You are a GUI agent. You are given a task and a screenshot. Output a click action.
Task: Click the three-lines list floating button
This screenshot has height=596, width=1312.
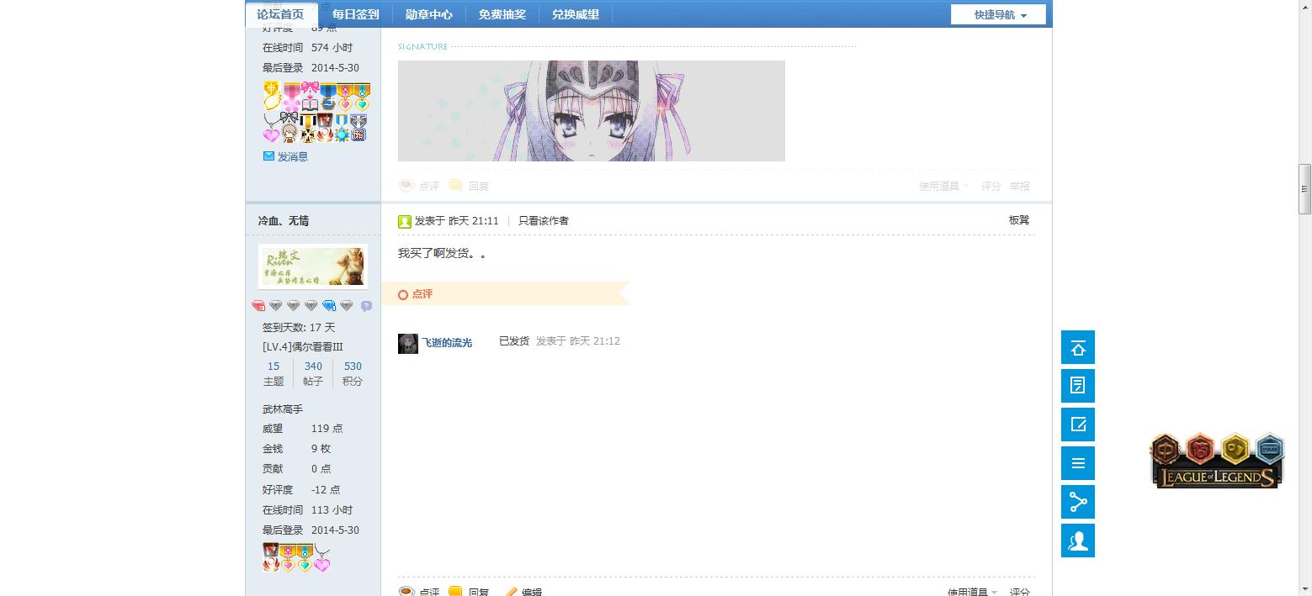pos(1078,463)
